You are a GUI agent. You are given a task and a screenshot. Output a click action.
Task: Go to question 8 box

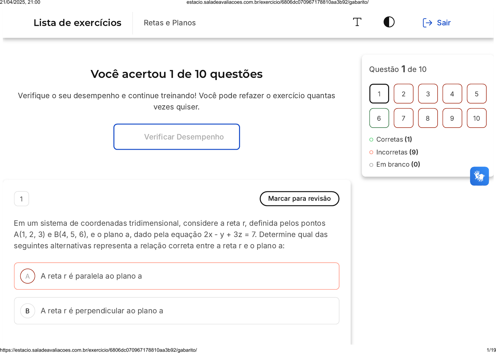[x=428, y=118]
